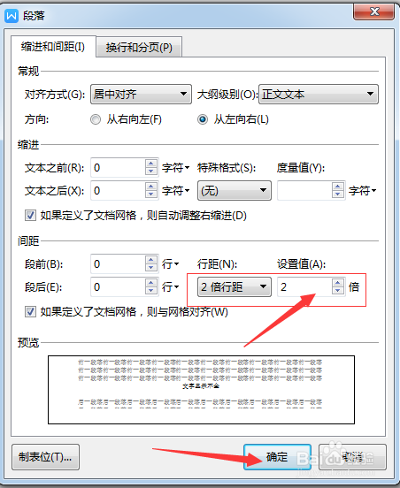
Task: Open the 对齐方式 dropdown showing 居中对齐
Action: (141, 94)
